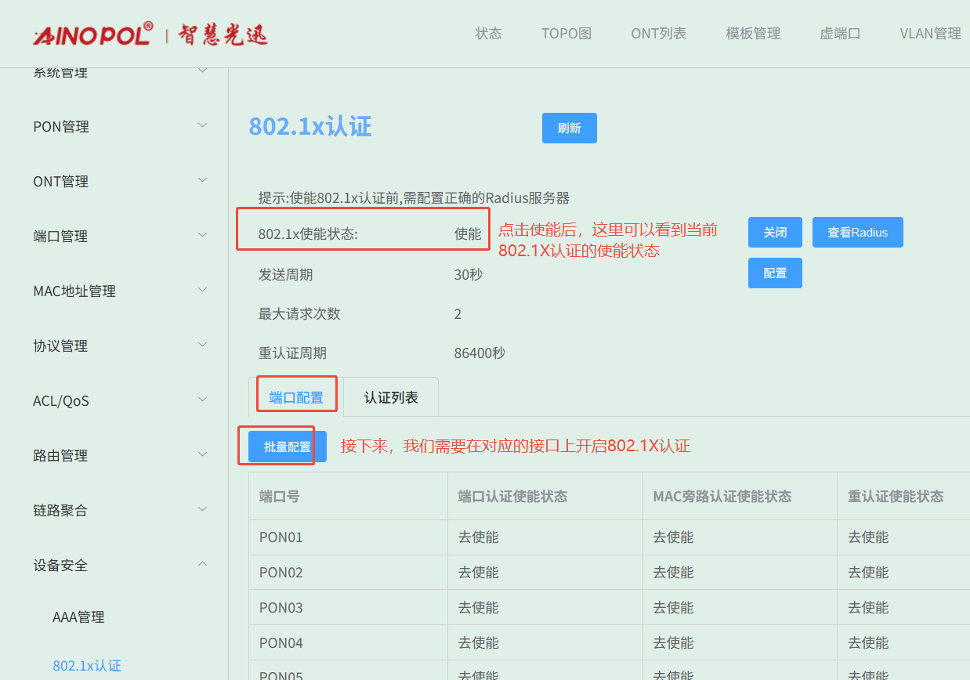The height and width of the screenshot is (680, 970).
Task: Open 查看Radius settings
Action: (858, 233)
